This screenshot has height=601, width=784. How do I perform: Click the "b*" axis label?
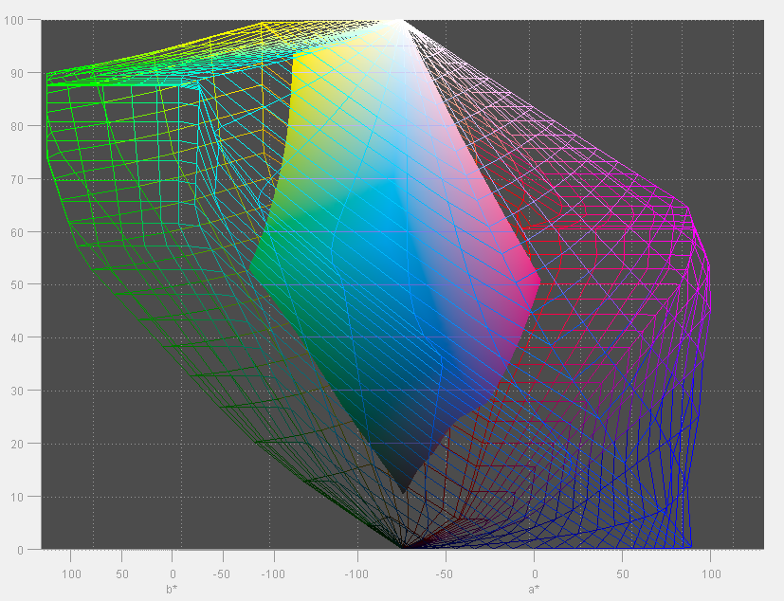pyautogui.click(x=172, y=590)
